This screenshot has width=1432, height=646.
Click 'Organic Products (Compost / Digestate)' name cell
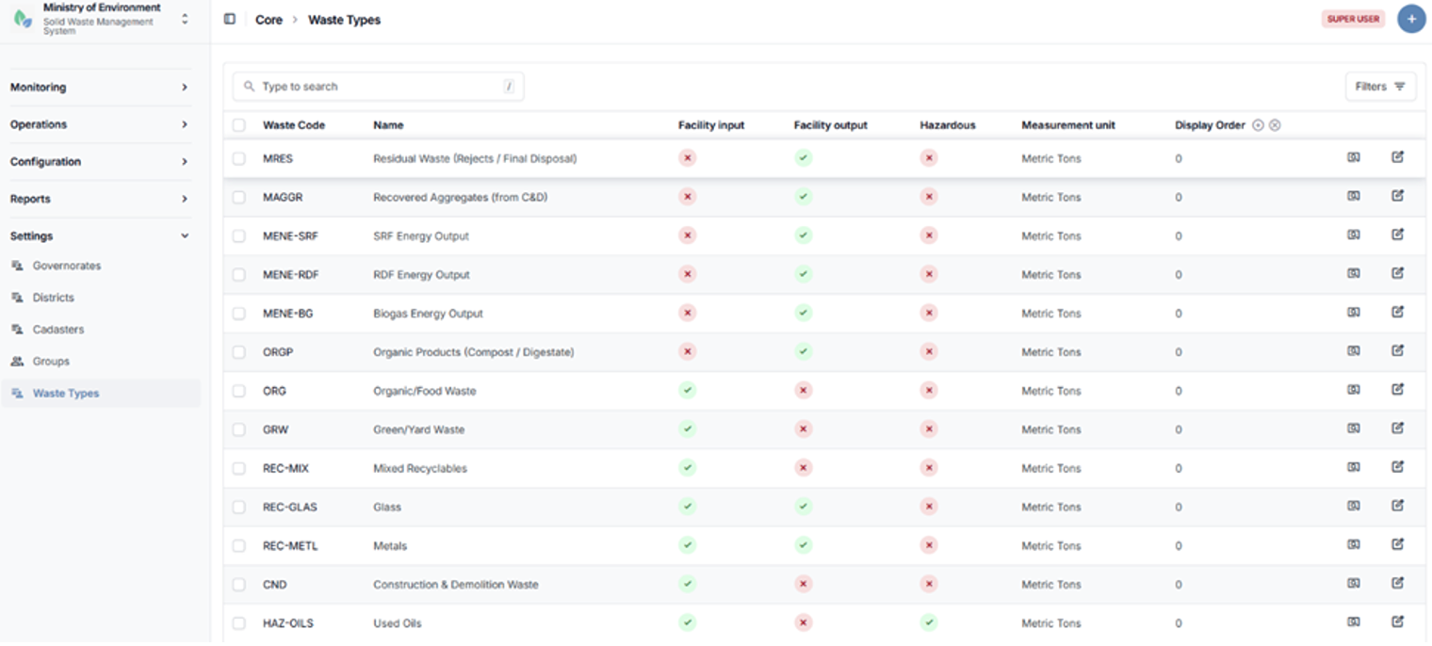click(x=474, y=352)
